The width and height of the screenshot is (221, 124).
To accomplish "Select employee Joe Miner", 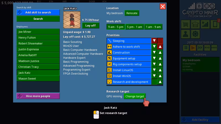I will click(x=38, y=32).
